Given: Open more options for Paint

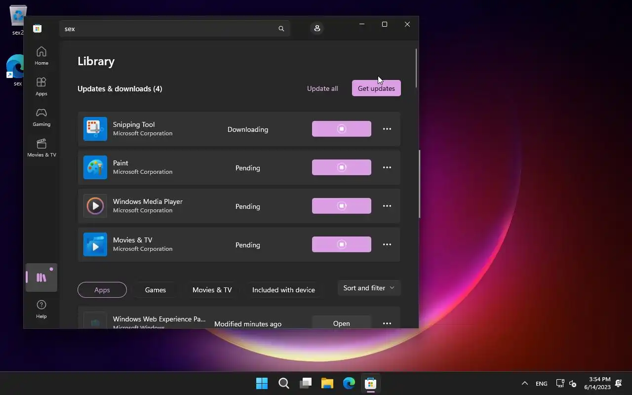Looking at the screenshot, I should [x=387, y=167].
